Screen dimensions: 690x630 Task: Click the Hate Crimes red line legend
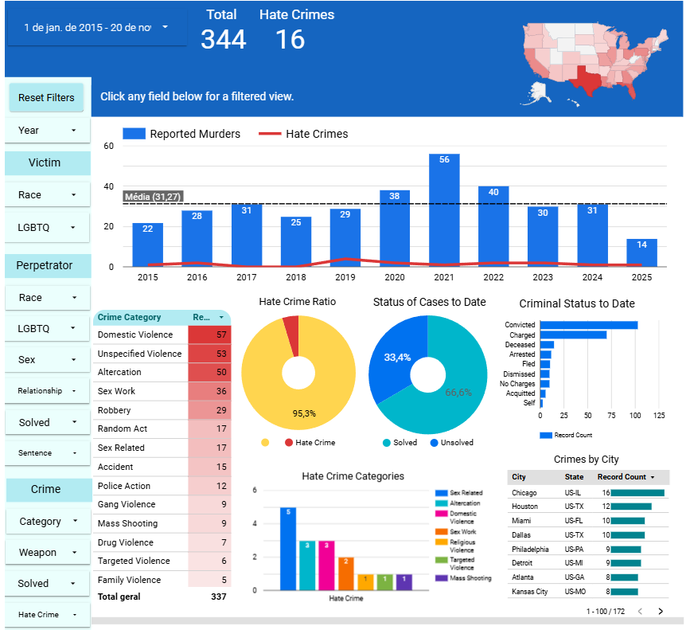tap(270, 134)
